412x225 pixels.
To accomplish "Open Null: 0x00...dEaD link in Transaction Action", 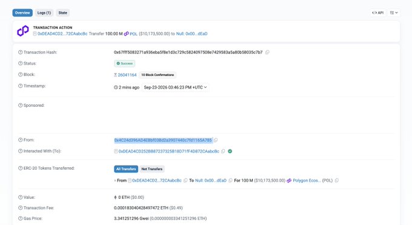I will point(191,34).
